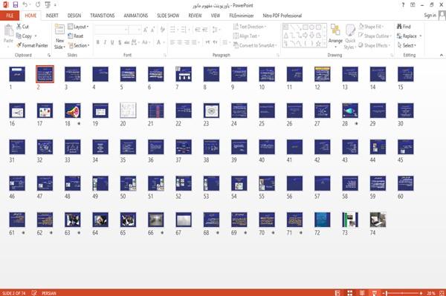Toggle Italic formatting
This screenshot has width=446, height=296.
[105, 42]
